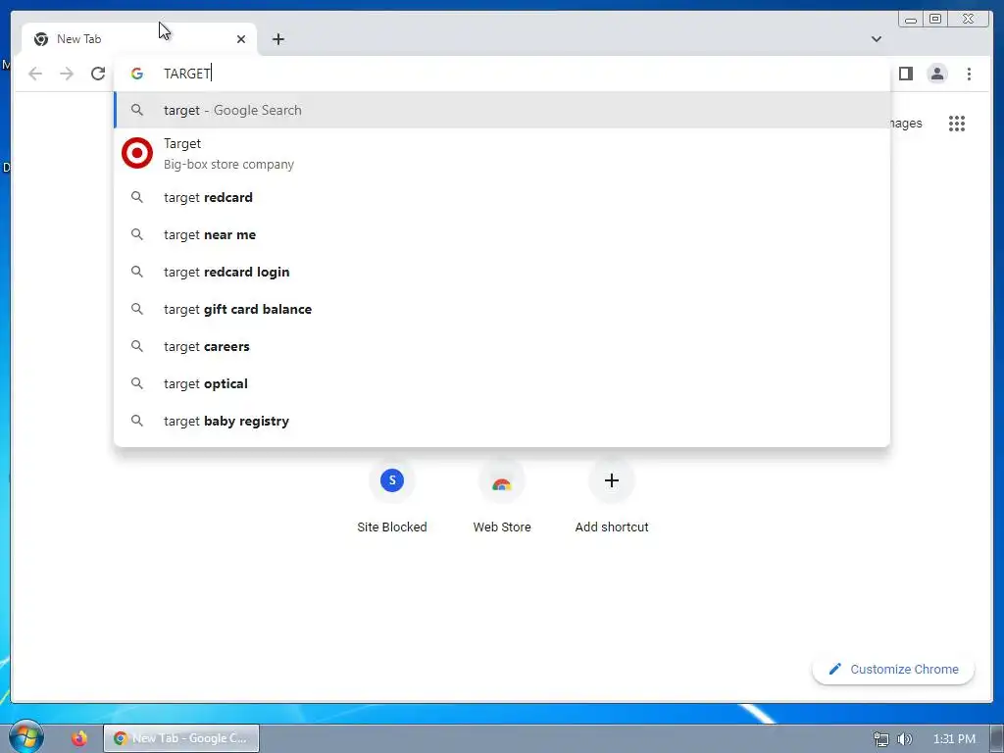Choose the 'target optical' suggestion
The image size is (1004, 753).
(502, 383)
